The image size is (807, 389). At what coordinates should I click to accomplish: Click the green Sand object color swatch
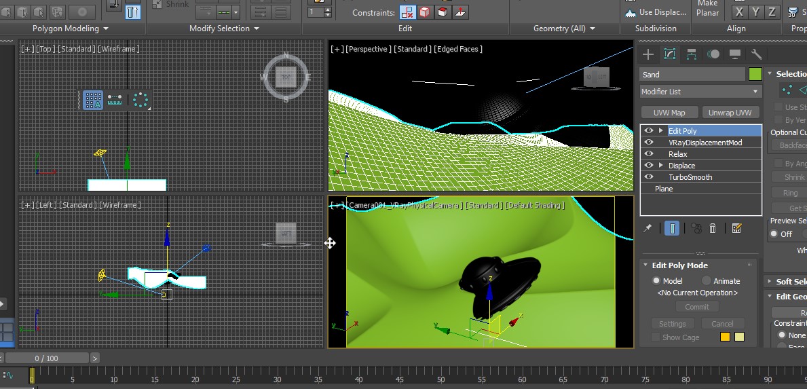pos(755,75)
